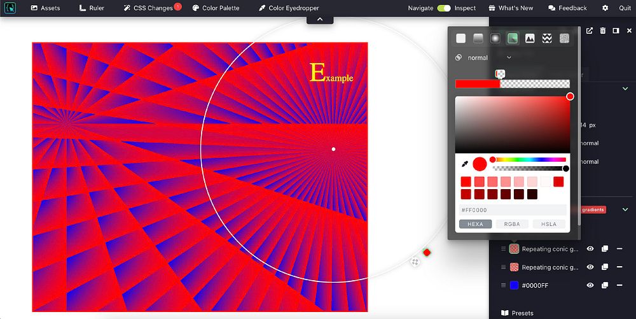
Task: Click the yellow Example text on canvas
Action: (x=331, y=73)
